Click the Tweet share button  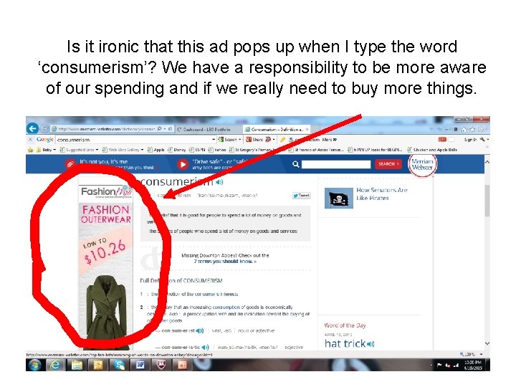click(301, 196)
